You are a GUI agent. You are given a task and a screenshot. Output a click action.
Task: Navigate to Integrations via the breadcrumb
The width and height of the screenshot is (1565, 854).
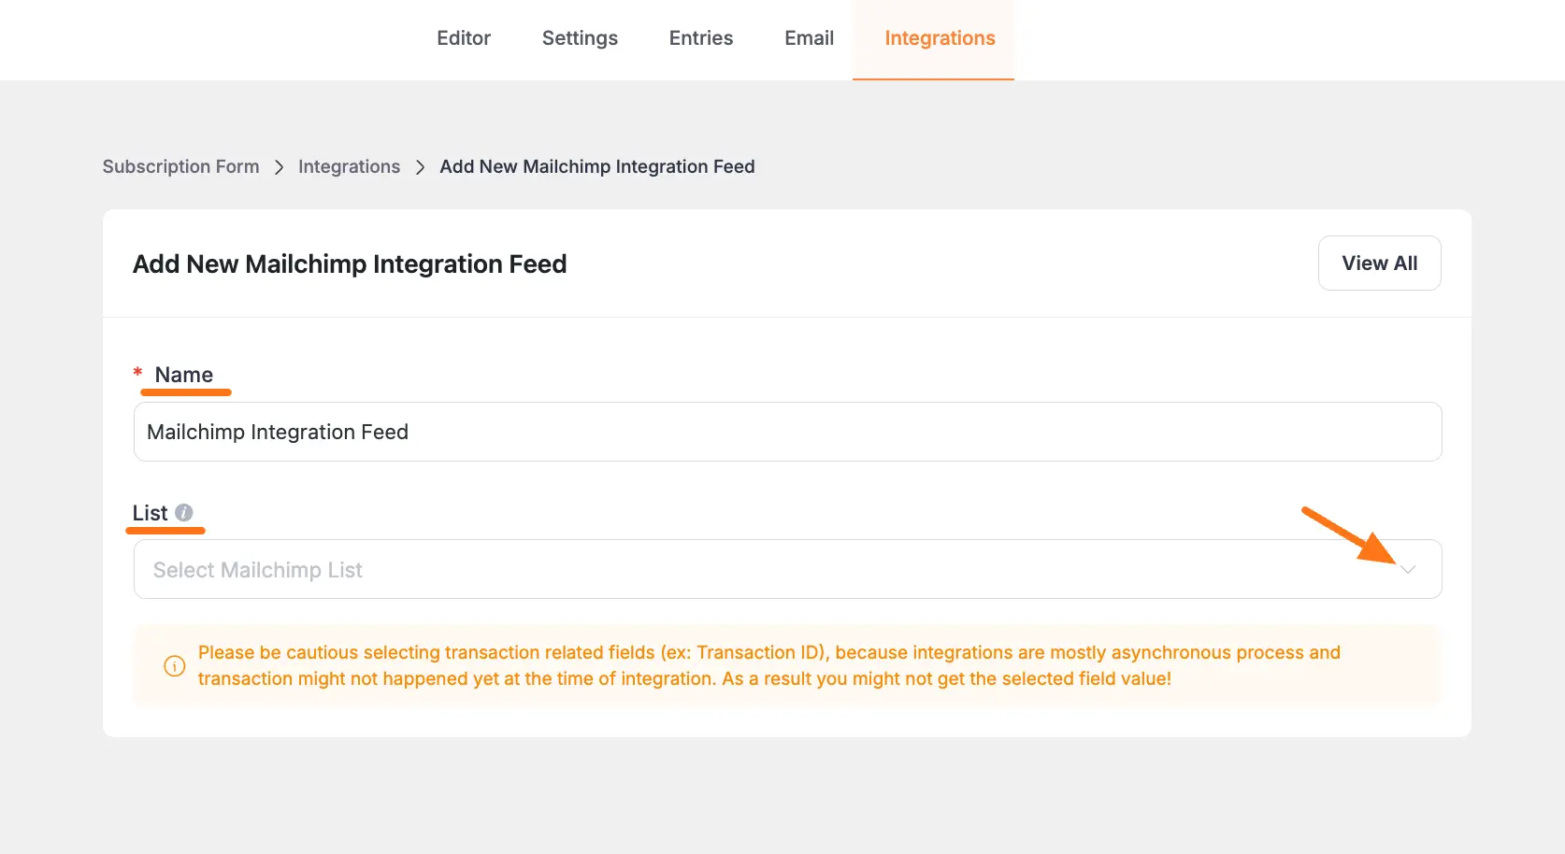click(349, 166)
